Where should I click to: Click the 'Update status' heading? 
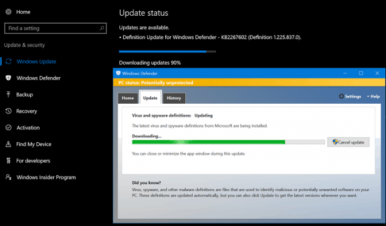point(144,13)
